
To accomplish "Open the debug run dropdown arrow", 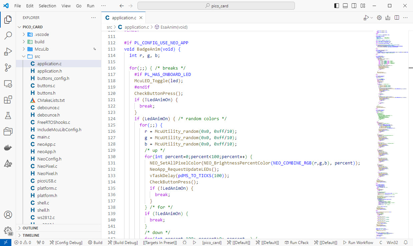I will point(372,18).
